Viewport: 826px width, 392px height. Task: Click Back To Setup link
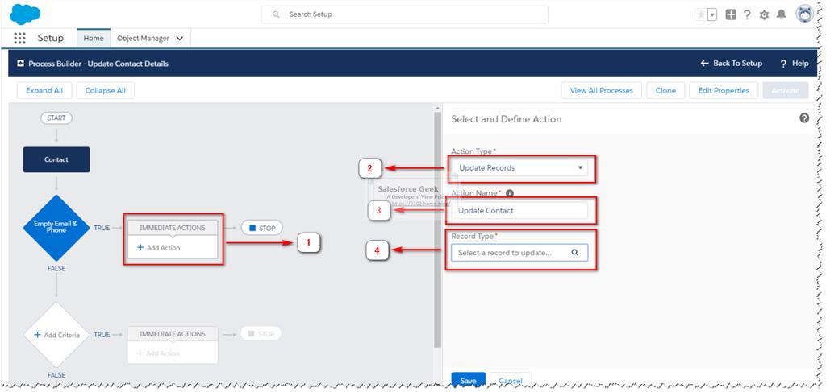coord(731,63)
